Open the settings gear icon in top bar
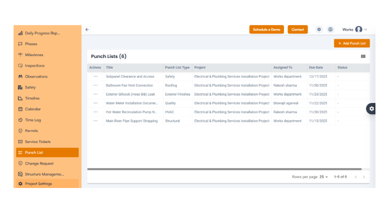389x218 pixels. pos(319,29)
